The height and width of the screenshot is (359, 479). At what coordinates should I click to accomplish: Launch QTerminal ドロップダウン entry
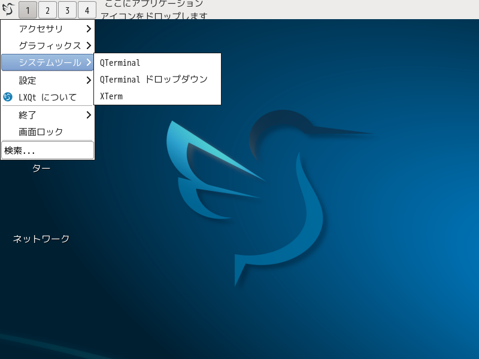click(157, 80)
